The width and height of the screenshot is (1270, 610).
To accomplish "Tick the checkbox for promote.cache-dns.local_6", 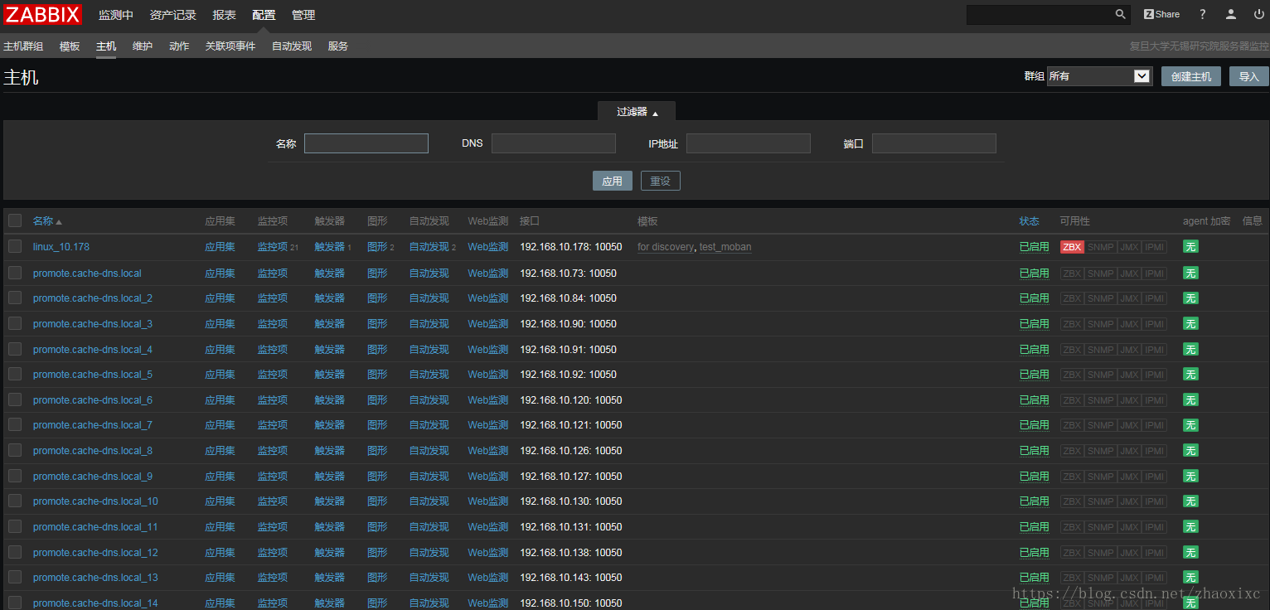I will (15, 399).
